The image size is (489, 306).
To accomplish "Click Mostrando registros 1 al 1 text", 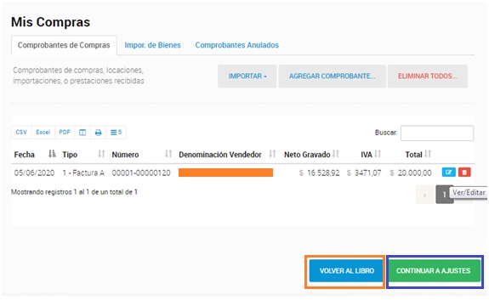I will pyautogui.click(x=74, y=192).
